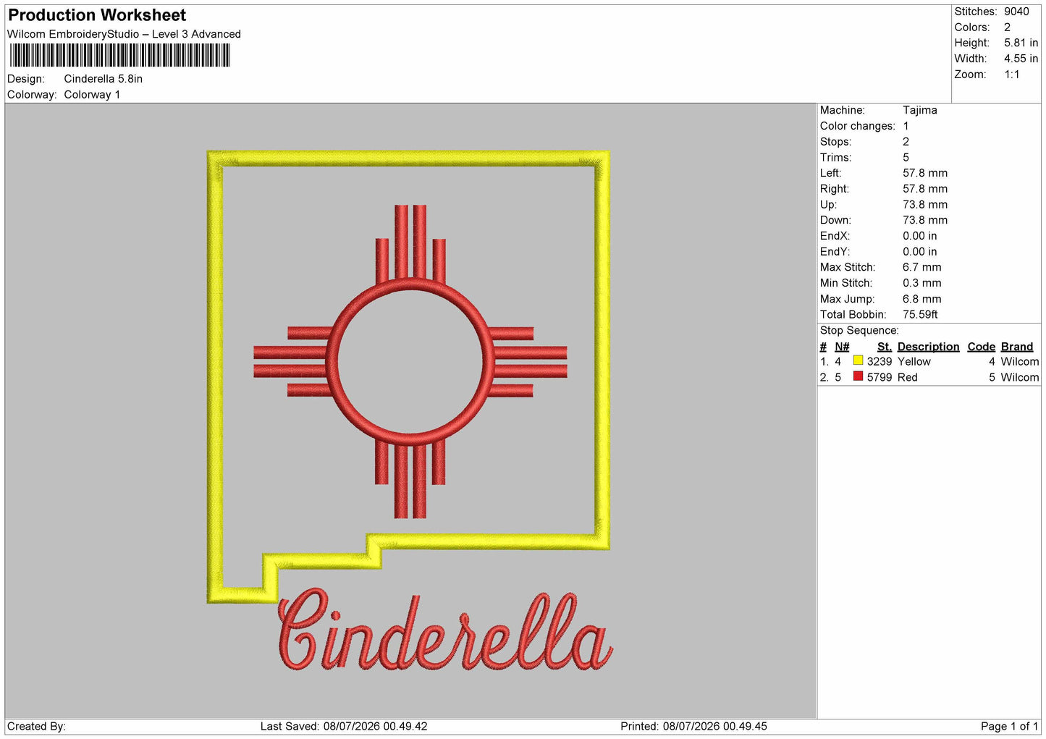Screen dimensions: 1046x739
Task: Click the 'Yellow' description in row 1
Action: pyautogui.click(x=914, y=362)
